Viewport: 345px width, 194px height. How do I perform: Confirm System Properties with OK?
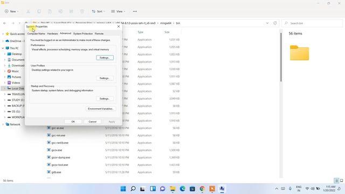click(73, 122)
